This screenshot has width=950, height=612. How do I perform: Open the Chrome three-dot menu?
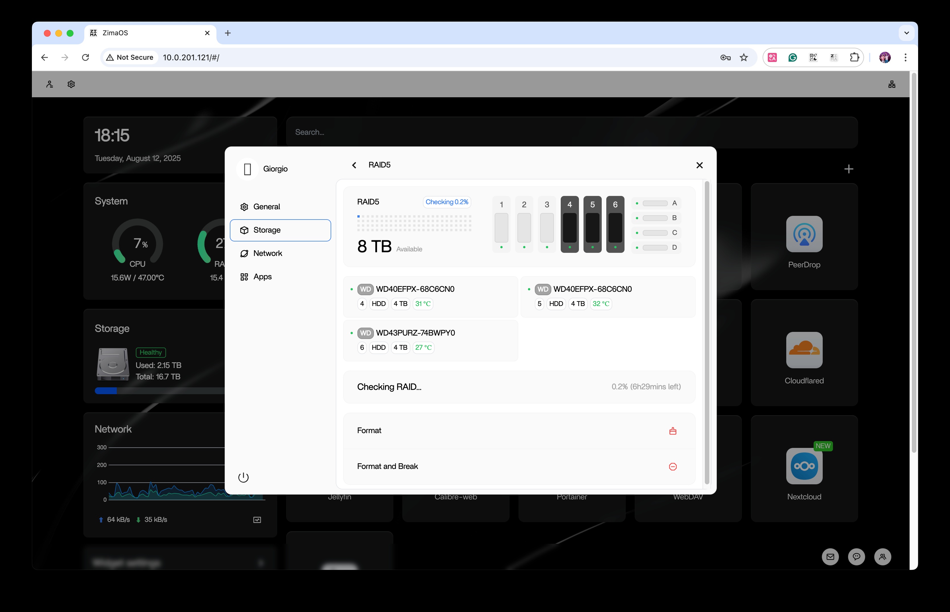[906, 57]
